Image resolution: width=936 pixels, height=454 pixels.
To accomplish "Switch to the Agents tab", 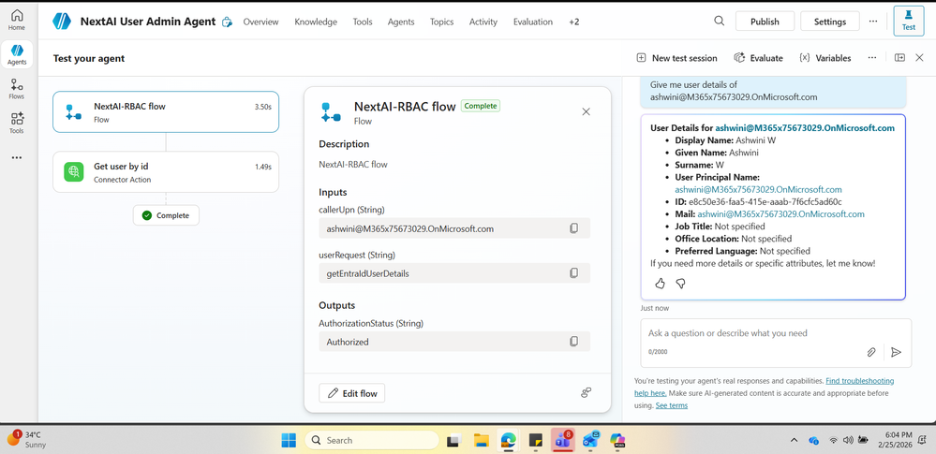I will (401, 22).
